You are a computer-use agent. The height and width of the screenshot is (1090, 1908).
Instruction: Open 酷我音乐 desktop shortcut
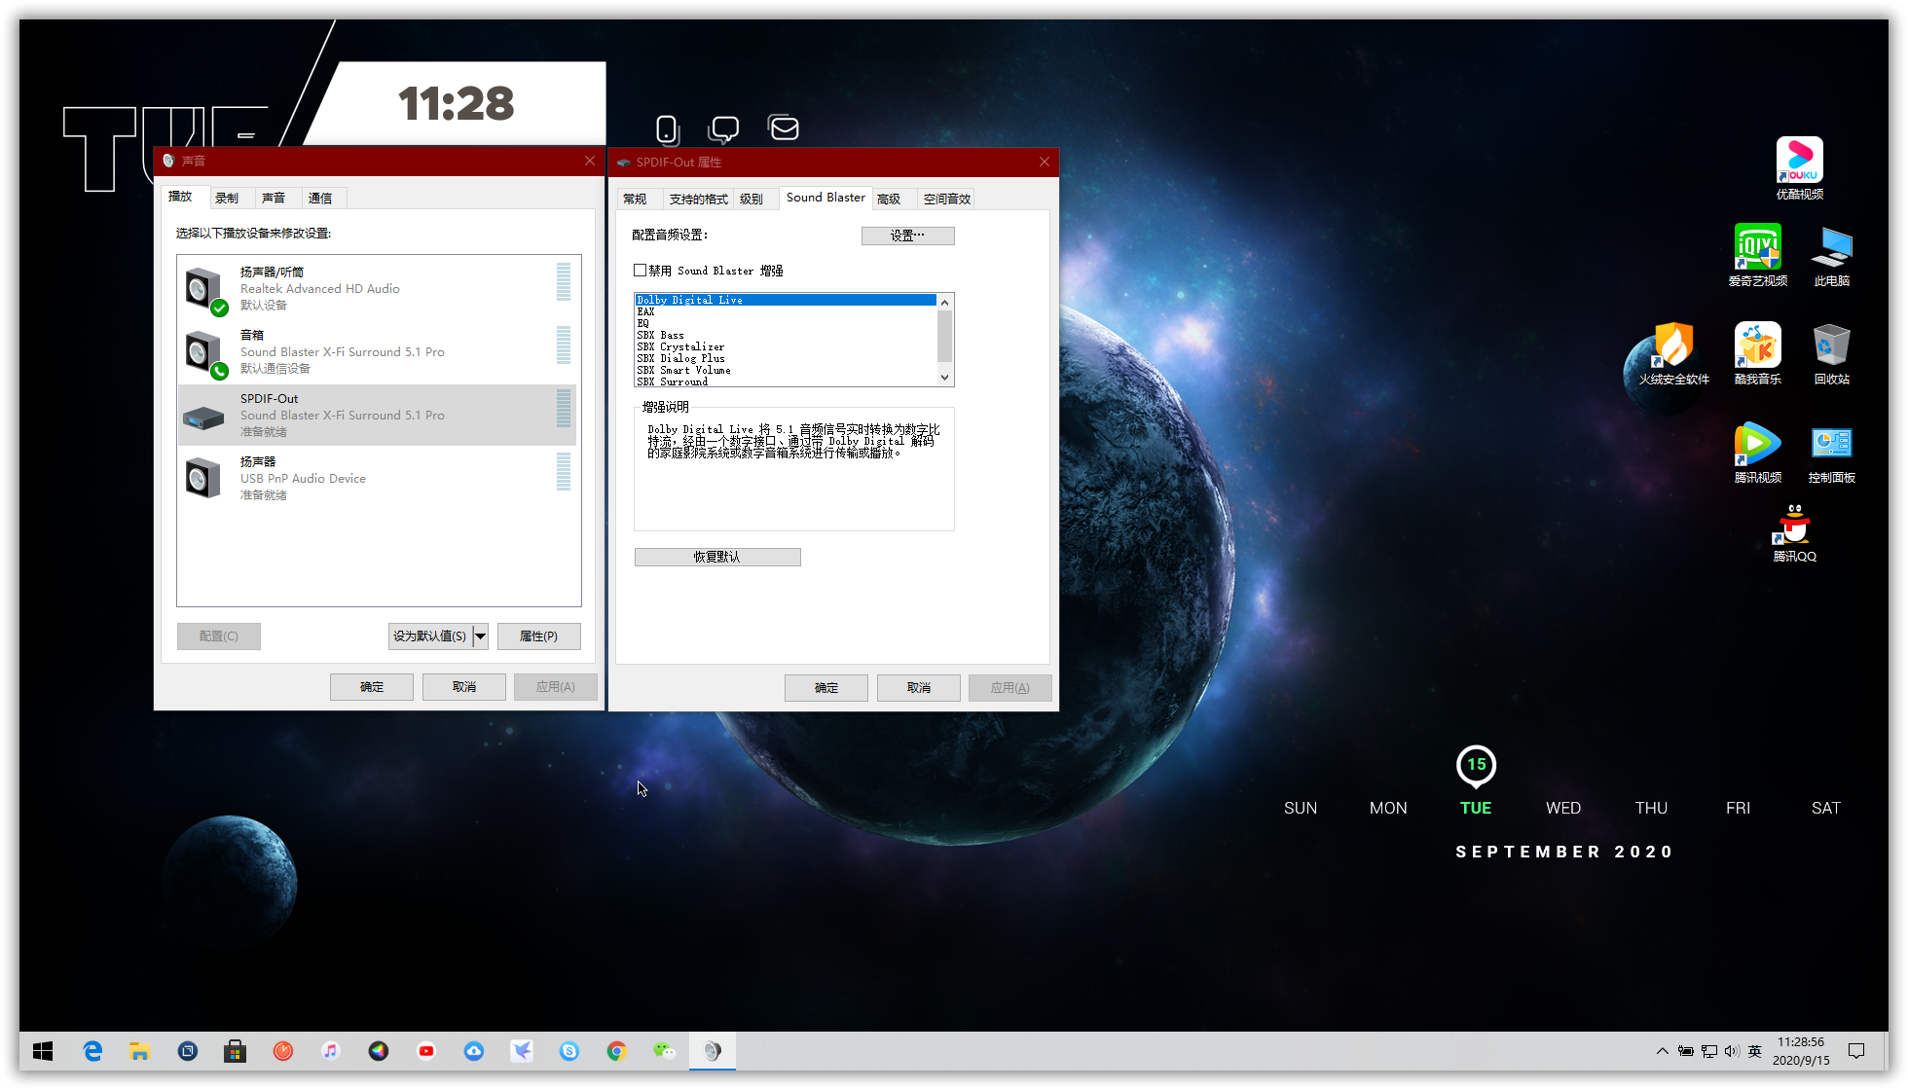coord(1757,353)
